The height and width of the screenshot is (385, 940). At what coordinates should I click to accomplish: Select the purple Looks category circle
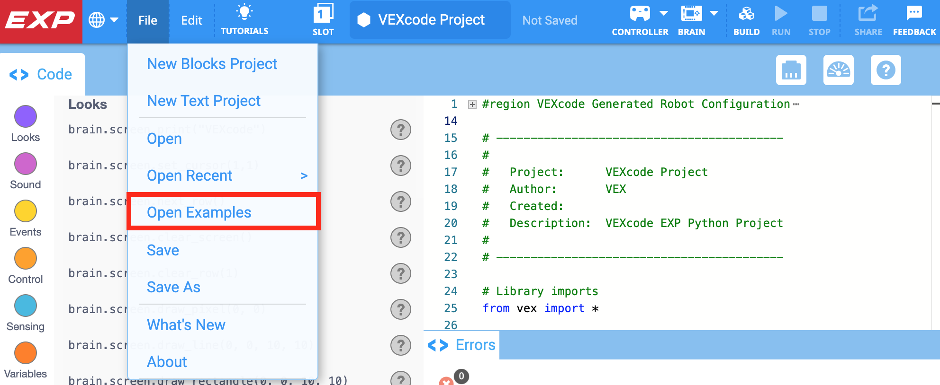[x=26, y=116]
